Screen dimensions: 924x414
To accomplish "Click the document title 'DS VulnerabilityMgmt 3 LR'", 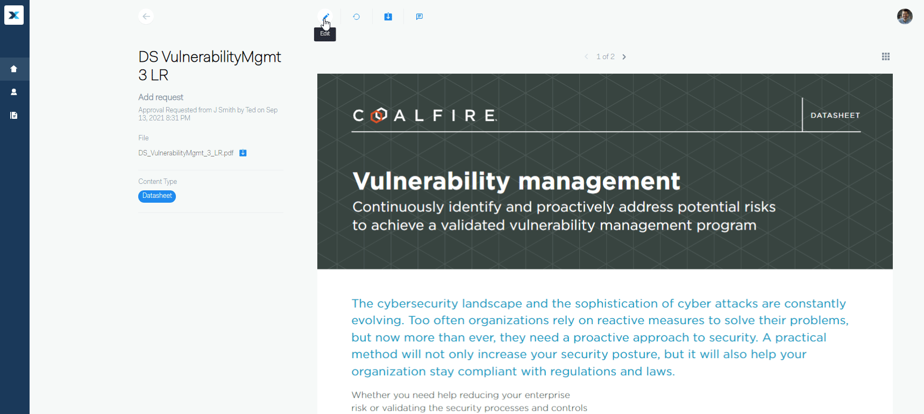I will (x=210, y=66).
